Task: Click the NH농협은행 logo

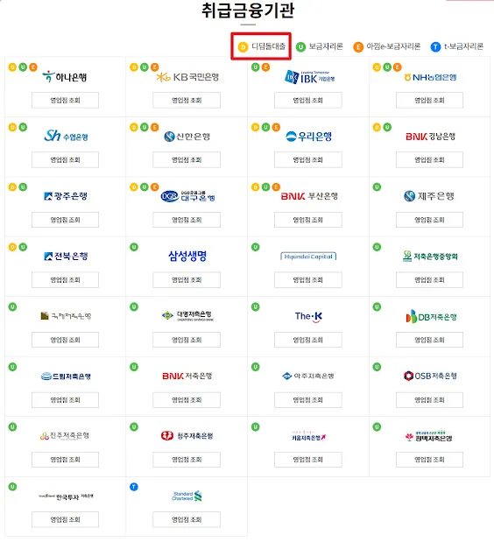Action: coord(430,77)
